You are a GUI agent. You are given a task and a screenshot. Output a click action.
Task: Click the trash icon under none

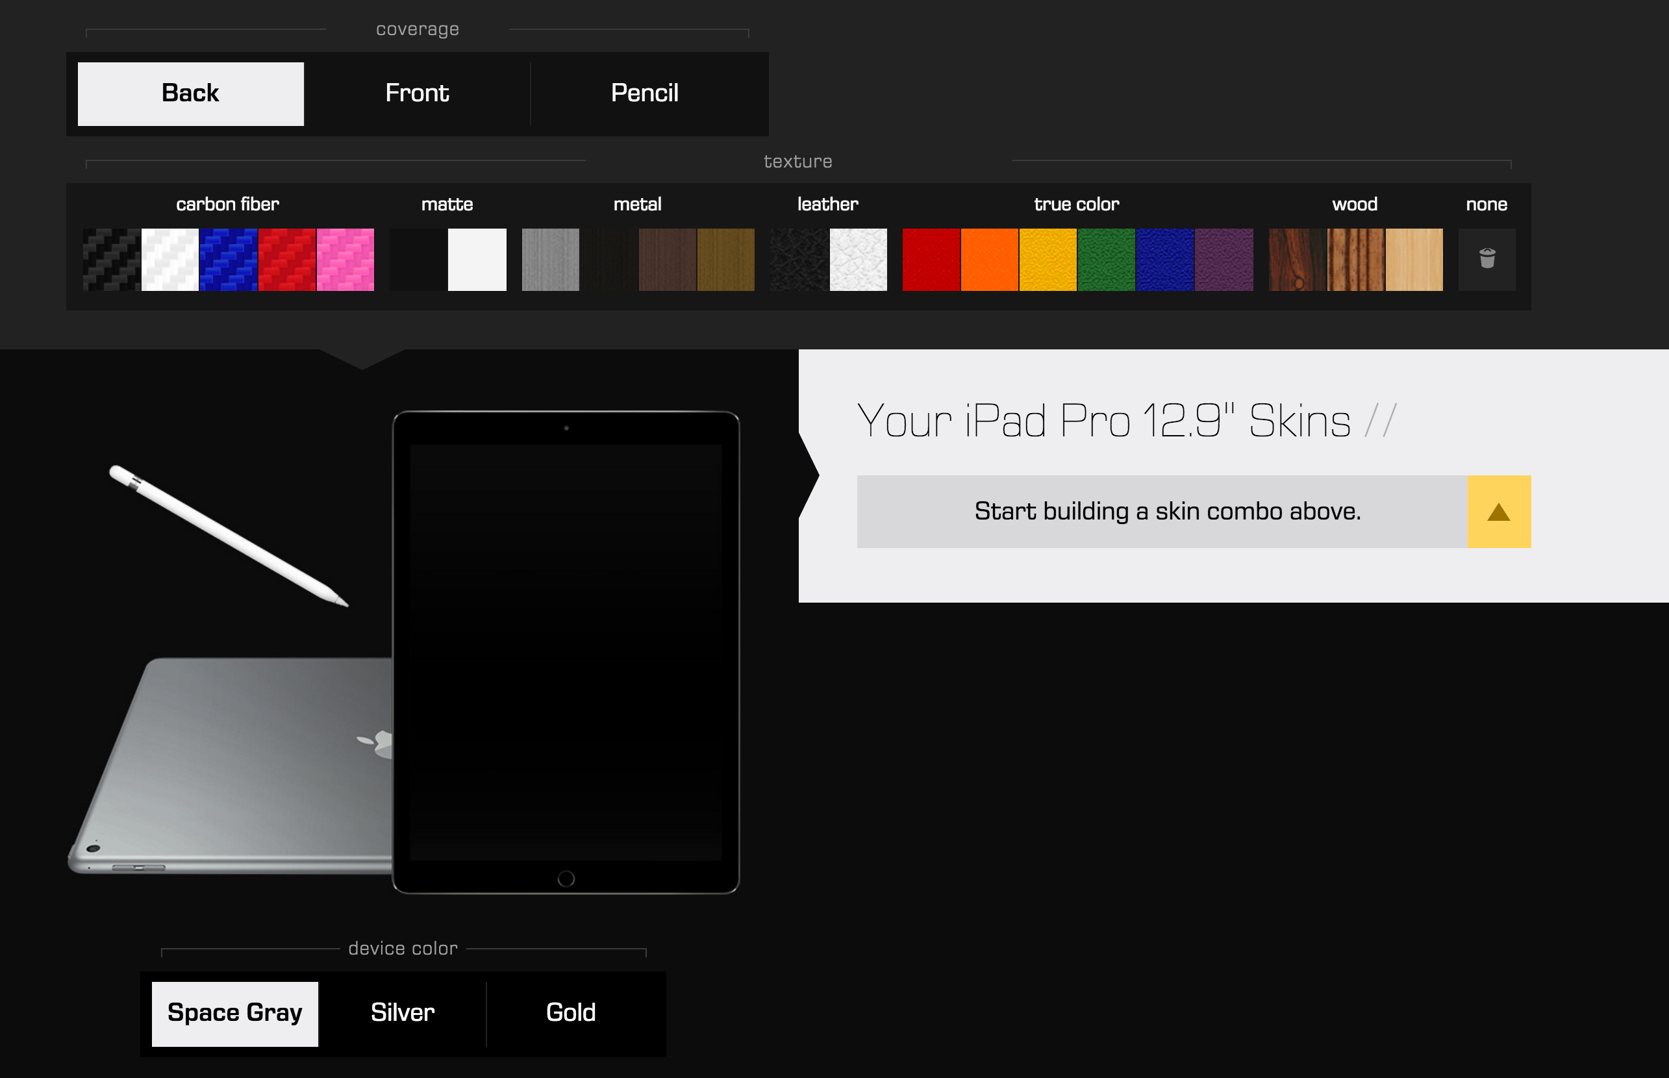point(1487,260)
